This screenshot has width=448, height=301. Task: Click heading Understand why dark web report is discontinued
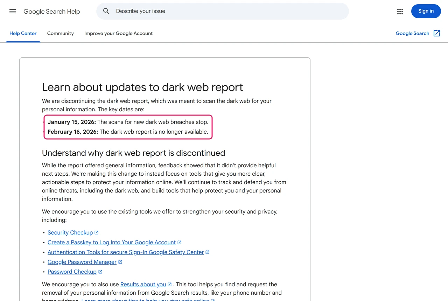(x=133, y=153)
